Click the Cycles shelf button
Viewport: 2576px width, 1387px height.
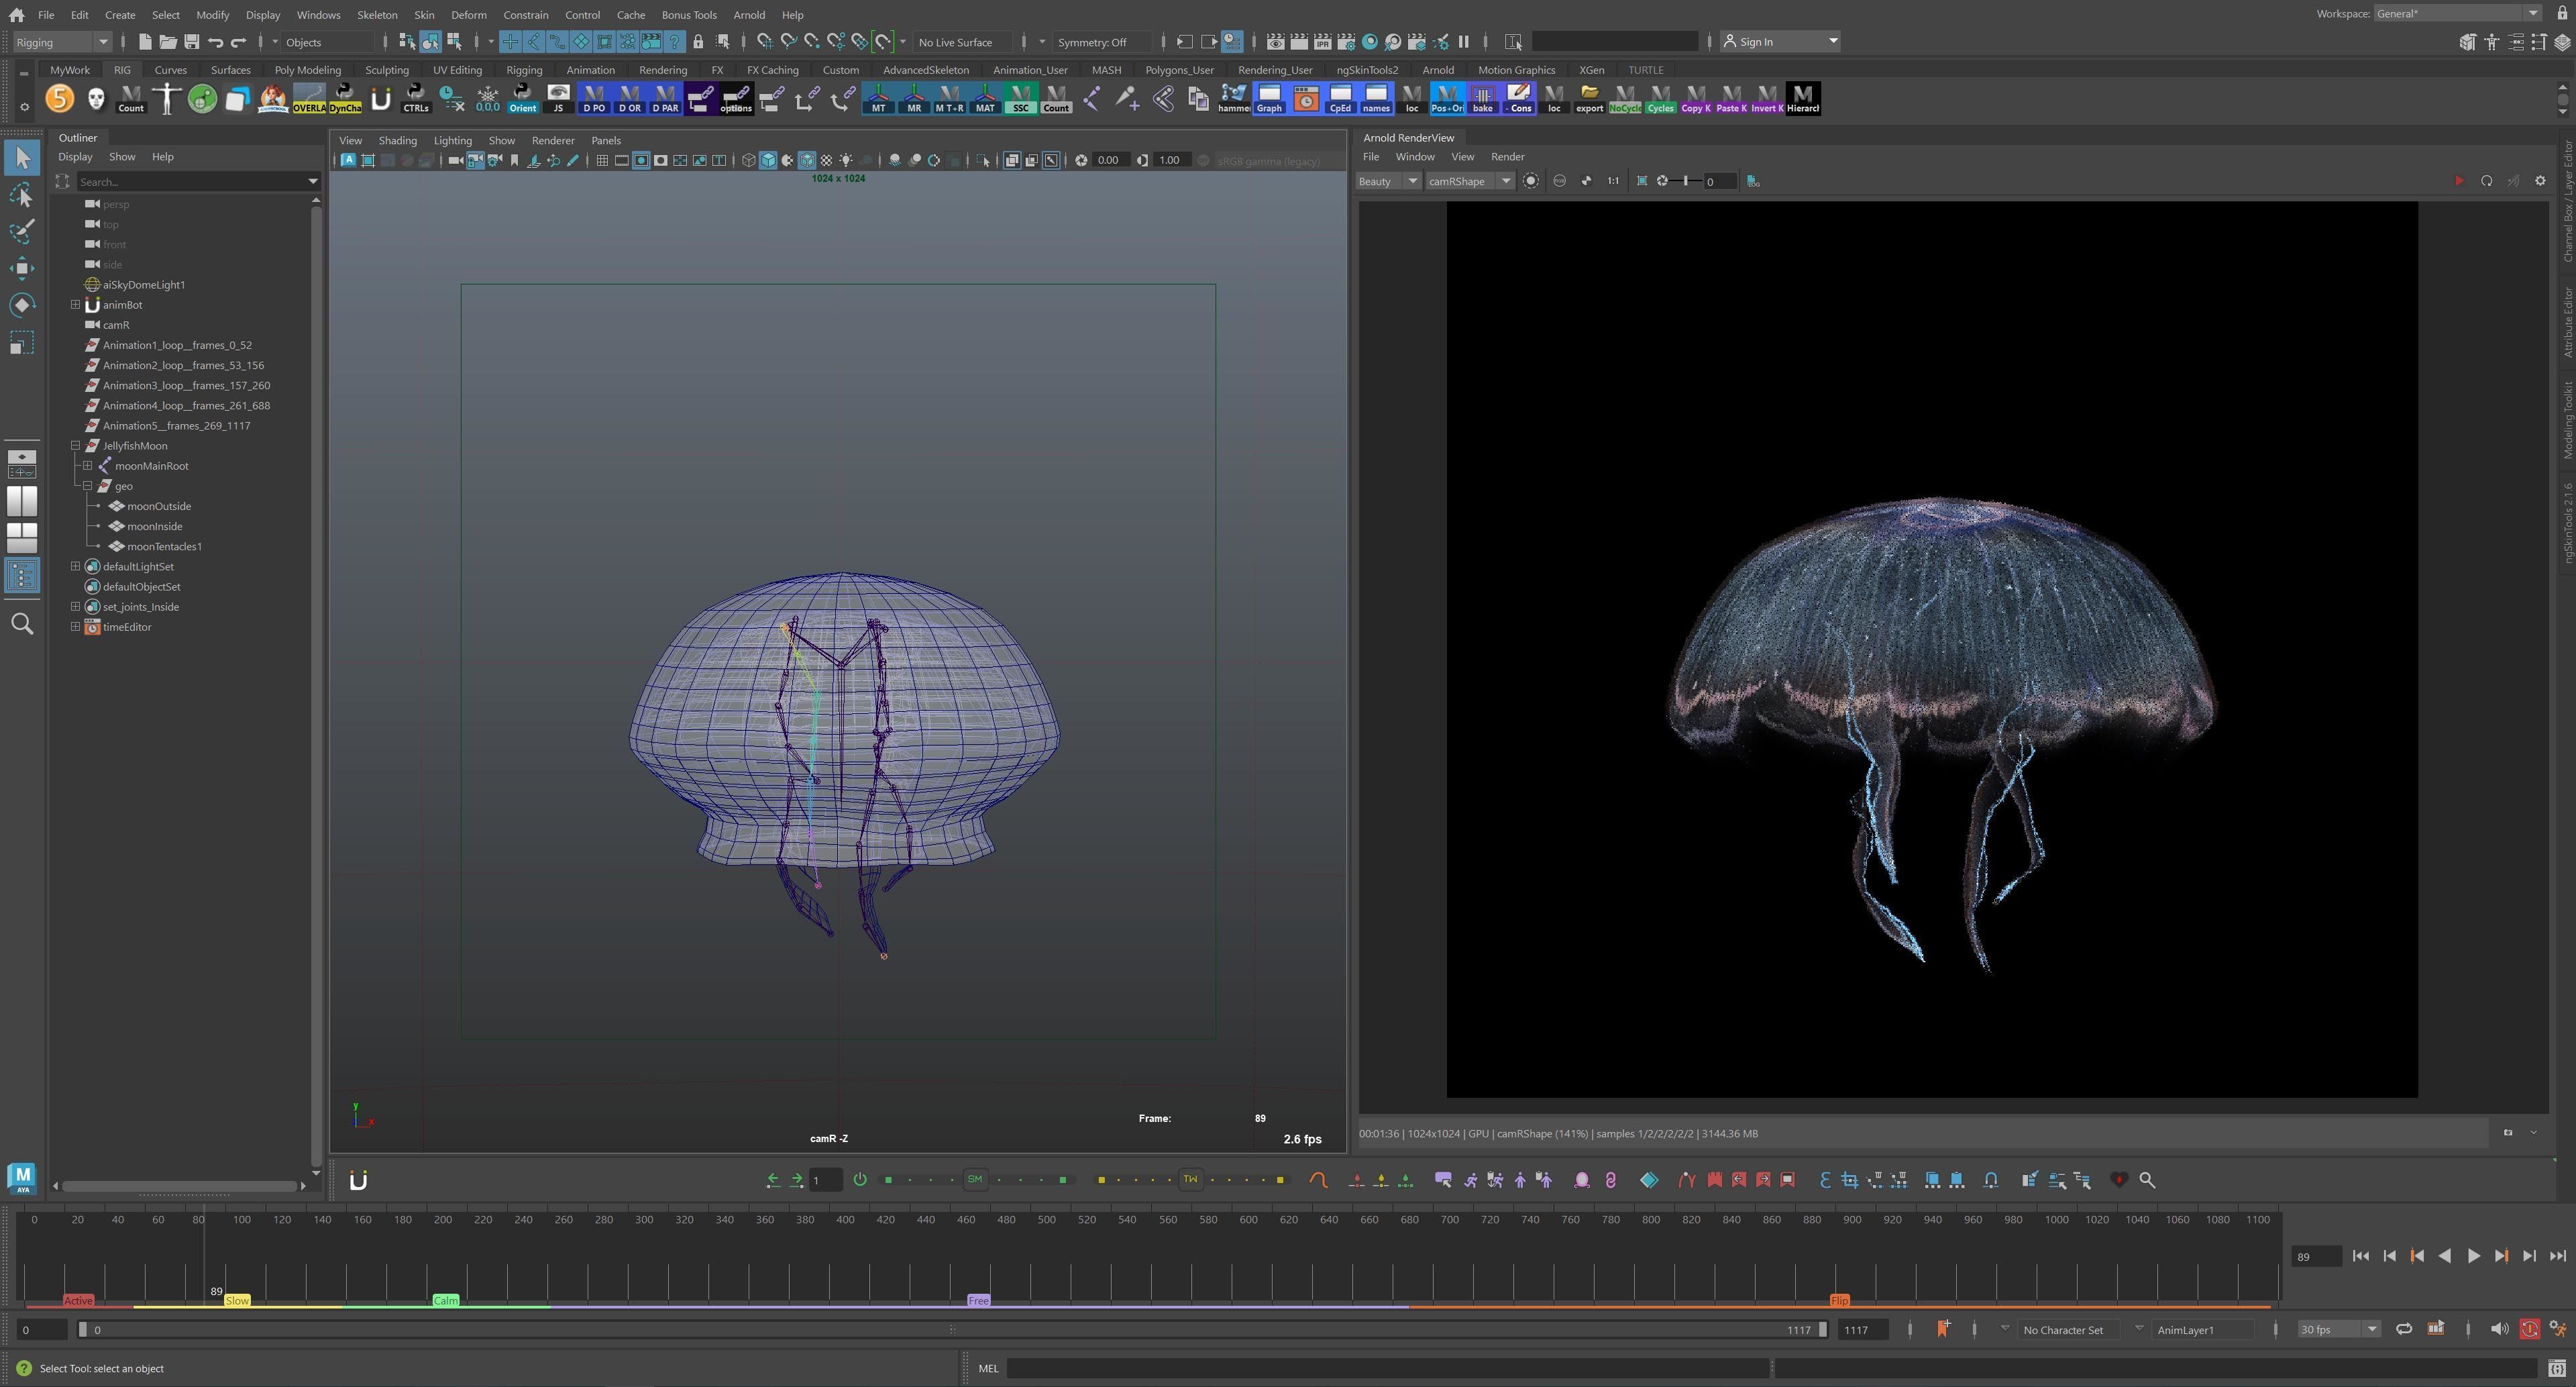click(1660, 98)
